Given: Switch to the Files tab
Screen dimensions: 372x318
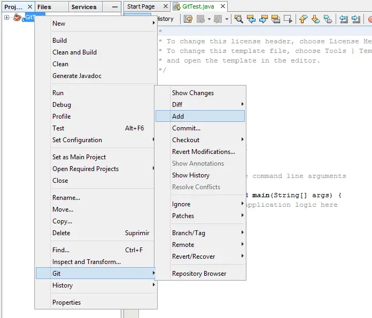Looking at the screenshot, I should (44, 7).
